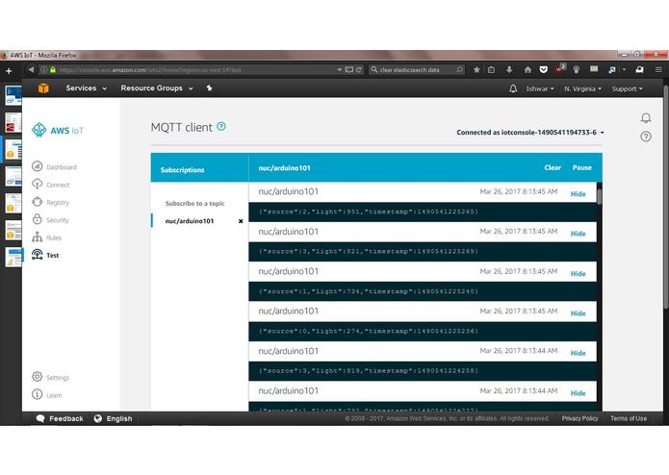The width and height of the screenshot is (669, 475).
Task: Open N. Virginia region dropdown
Action: 582,88
